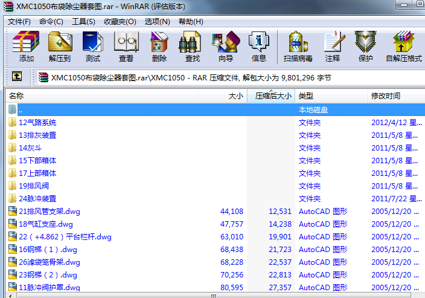Click folder icon of 13排灰装置
This screenshot has height=298, width=425.
coord(12,135)
